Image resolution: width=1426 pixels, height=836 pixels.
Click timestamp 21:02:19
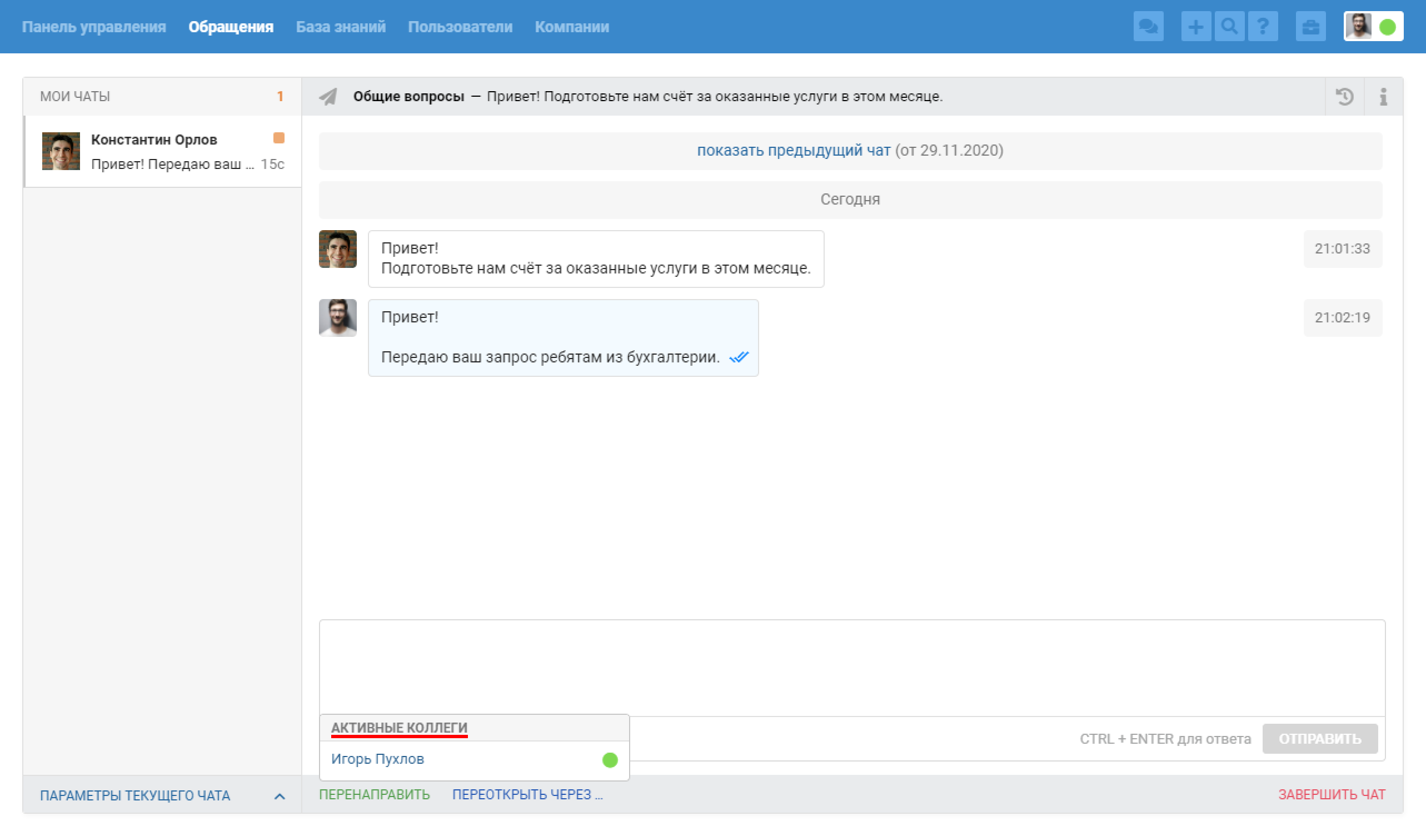tap(1342, 318)
